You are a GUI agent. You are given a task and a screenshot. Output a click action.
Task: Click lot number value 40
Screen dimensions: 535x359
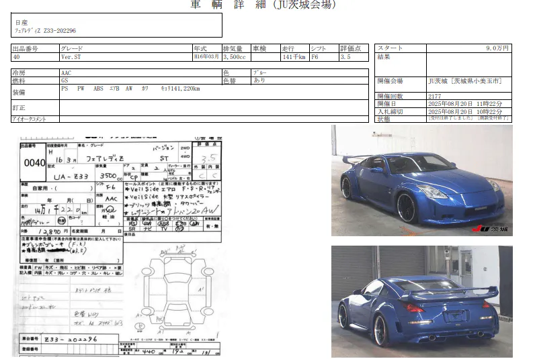click(16, 57)
